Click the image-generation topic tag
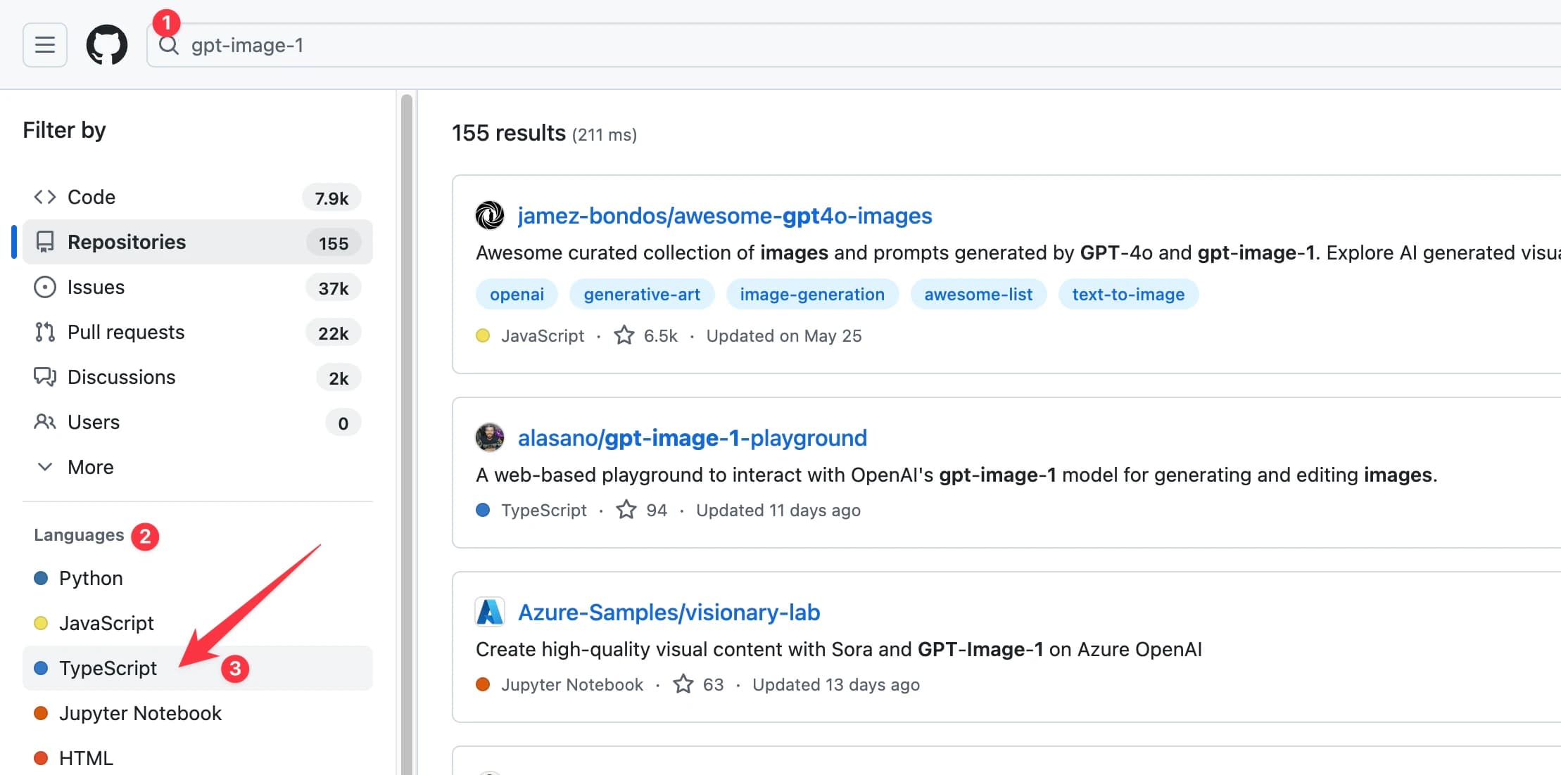 [x=812, y=294]
